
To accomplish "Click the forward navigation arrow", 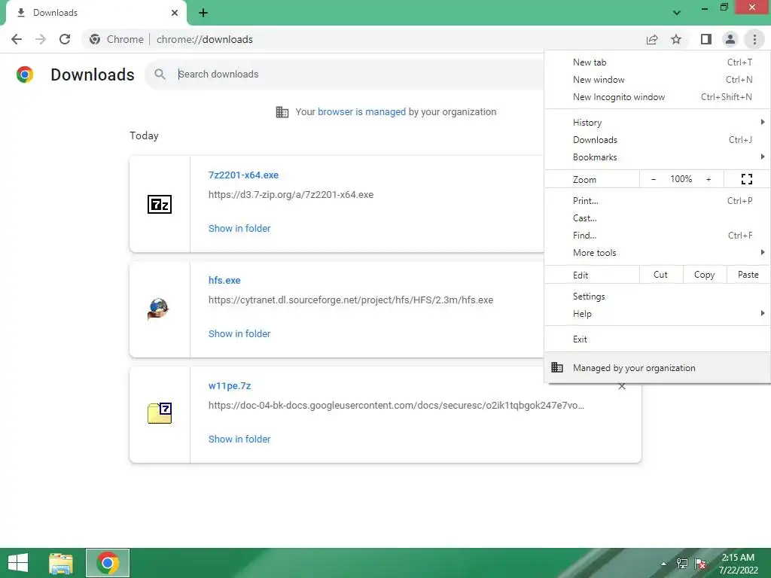I will pyautogui.click(x=41, y=39).
